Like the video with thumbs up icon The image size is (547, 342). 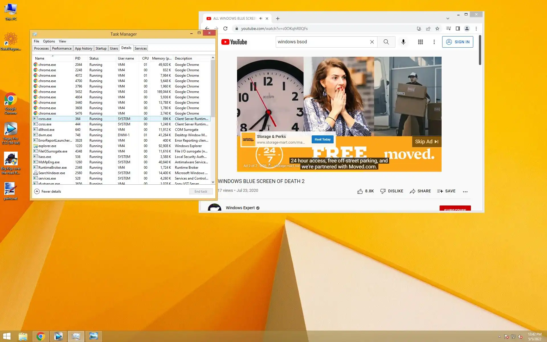coord(360,191)
